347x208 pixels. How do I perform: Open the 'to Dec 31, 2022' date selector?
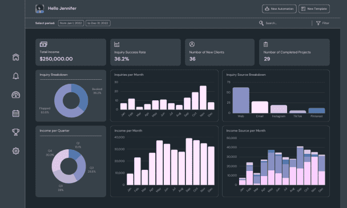[98, 23]
